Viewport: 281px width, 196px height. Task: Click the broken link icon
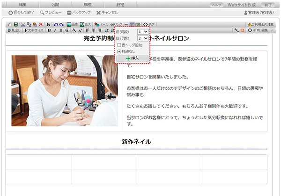click(x=237, y=30)
